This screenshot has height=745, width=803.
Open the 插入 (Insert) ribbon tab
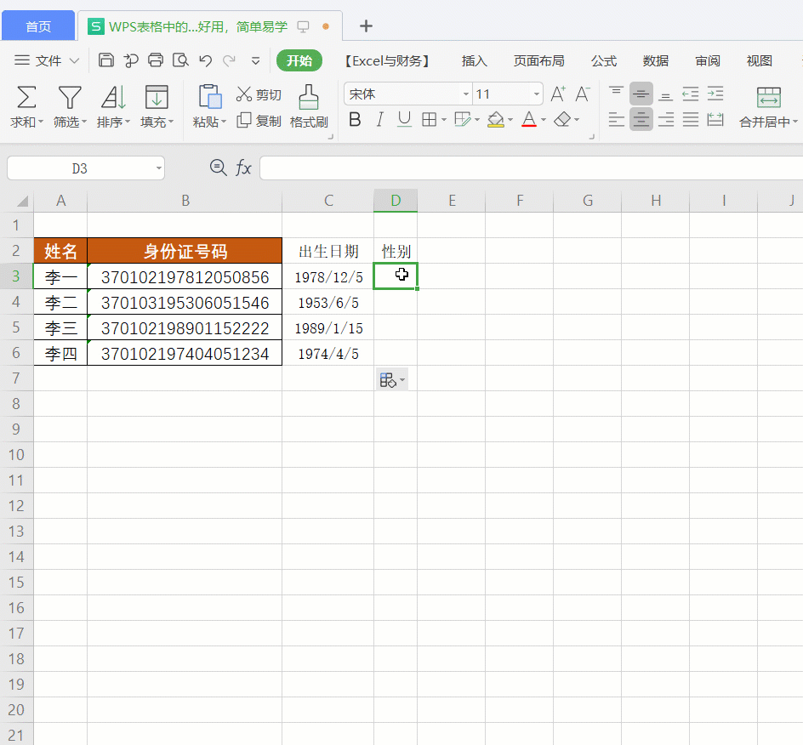[474, 60]
